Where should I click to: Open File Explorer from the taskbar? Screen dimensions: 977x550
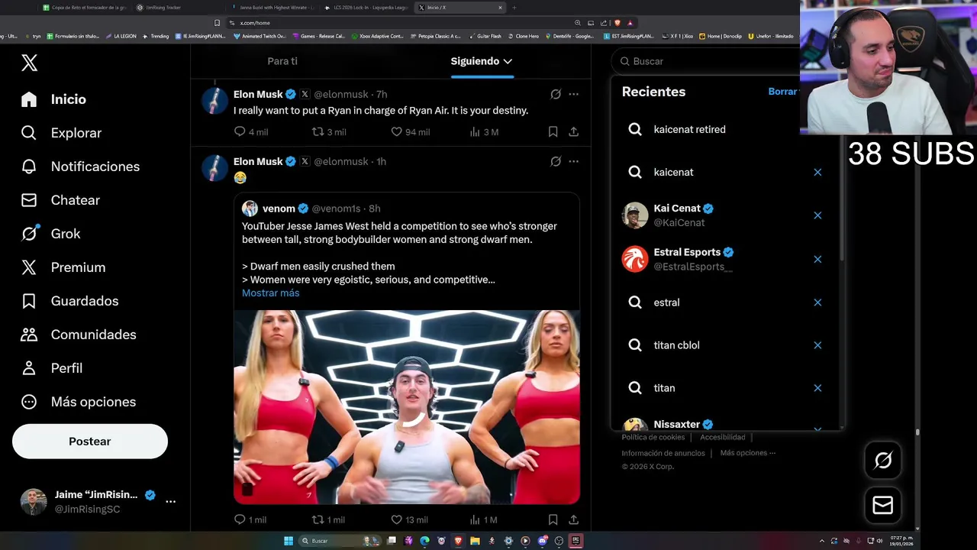(475, 541)
